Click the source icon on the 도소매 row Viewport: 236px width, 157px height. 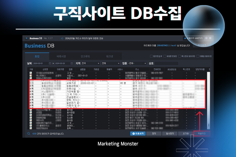tap(31, 118)
